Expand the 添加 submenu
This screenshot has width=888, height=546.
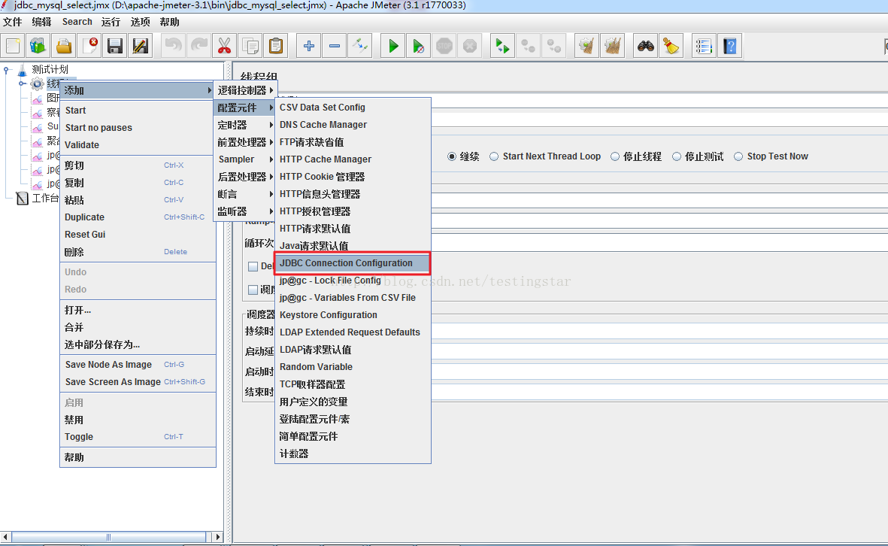(138, 90)
